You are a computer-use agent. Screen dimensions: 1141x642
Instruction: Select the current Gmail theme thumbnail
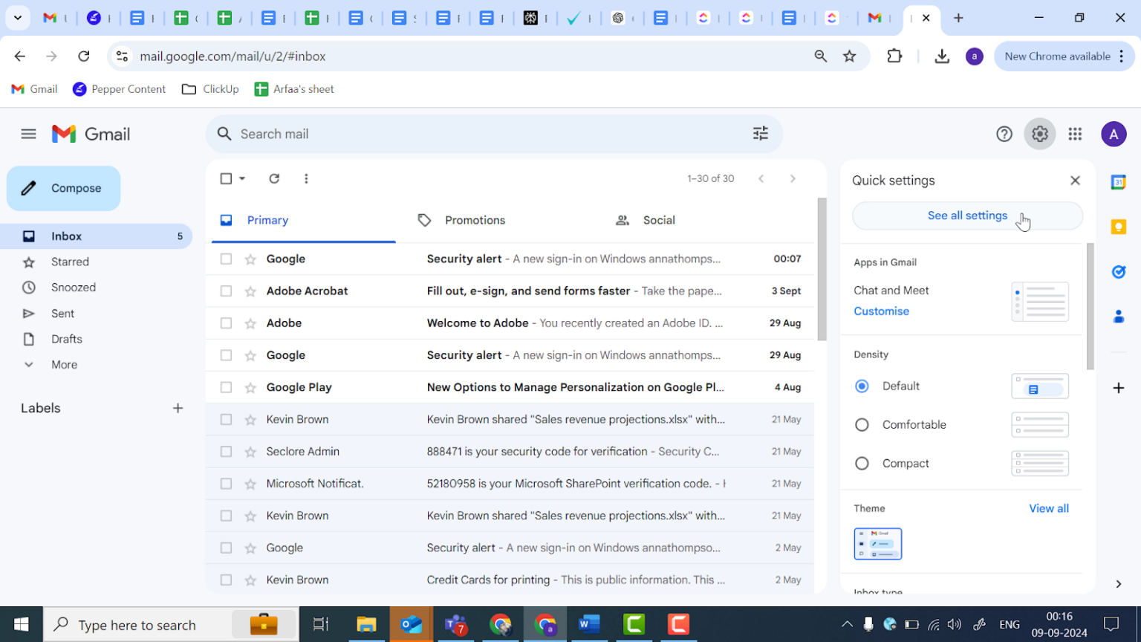pyautogui.click(x=877, y=543)
